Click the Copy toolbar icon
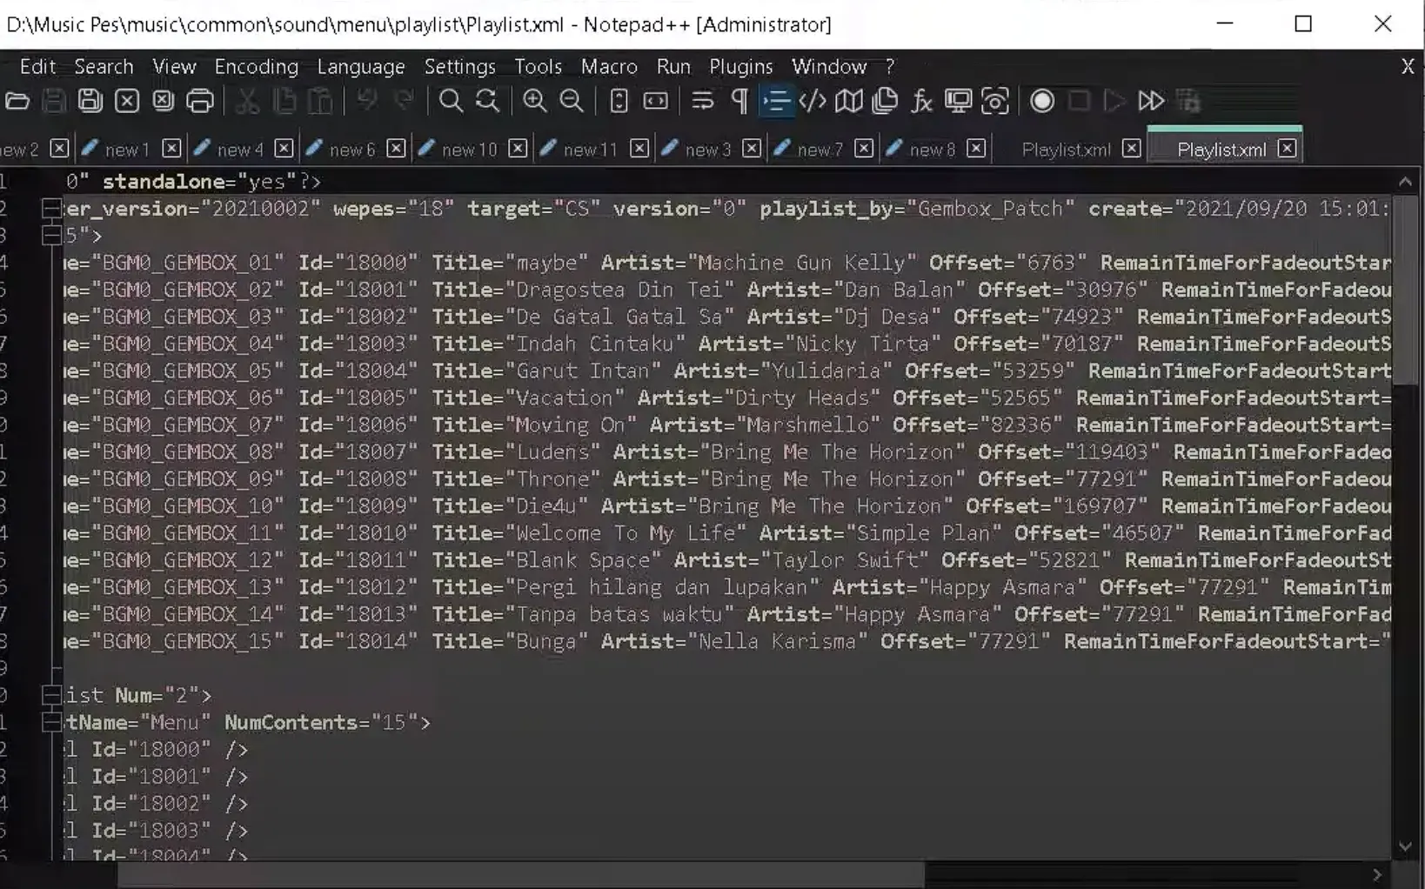The height and width of the screenshot is (889, 1425). point(284,102)
